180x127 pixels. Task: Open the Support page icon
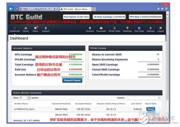(x=45, y=29)
